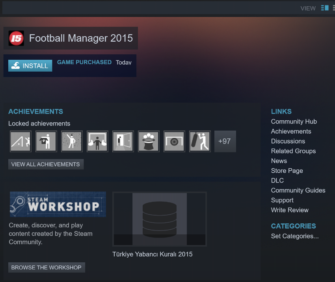Show the +97 remaining achievements
This screenshot has height=282, width=335.
pos(225,141)
